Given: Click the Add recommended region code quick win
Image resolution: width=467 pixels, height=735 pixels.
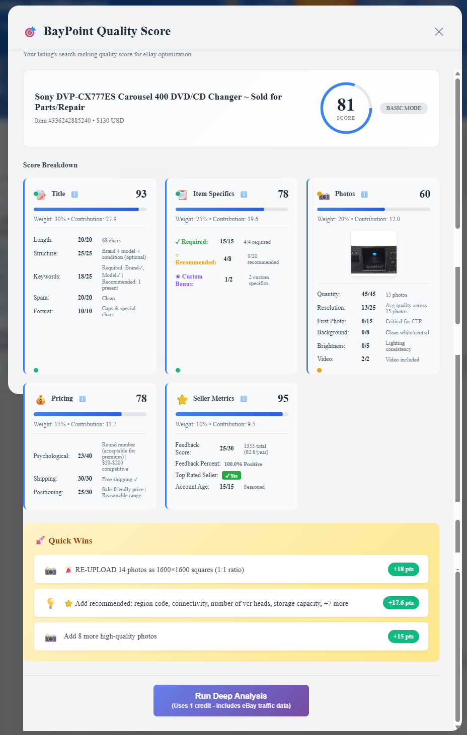Looking at the screenshot, I should coord(231,603).
